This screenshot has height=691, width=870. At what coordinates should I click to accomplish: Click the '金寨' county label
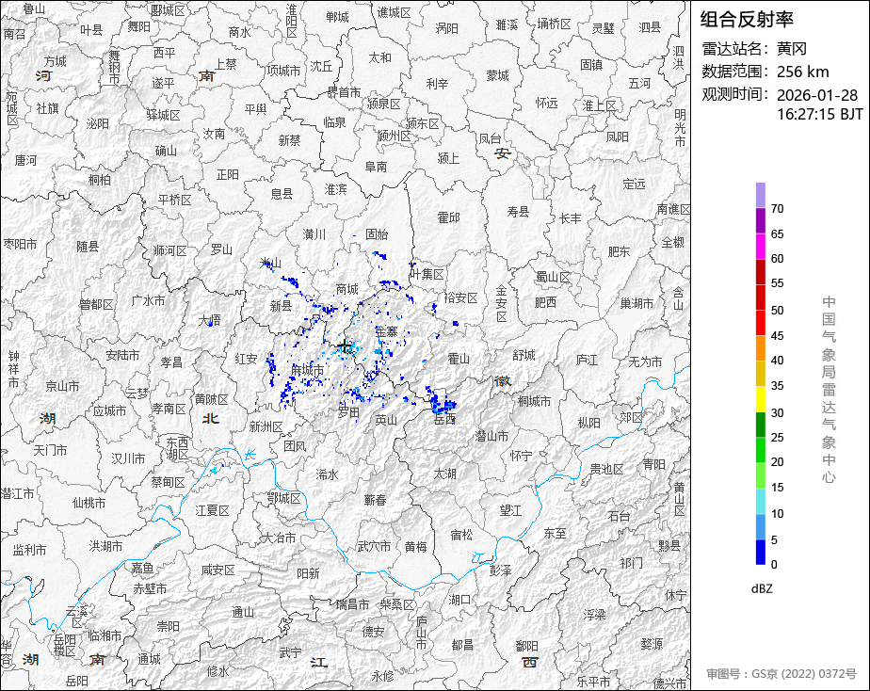386,331
